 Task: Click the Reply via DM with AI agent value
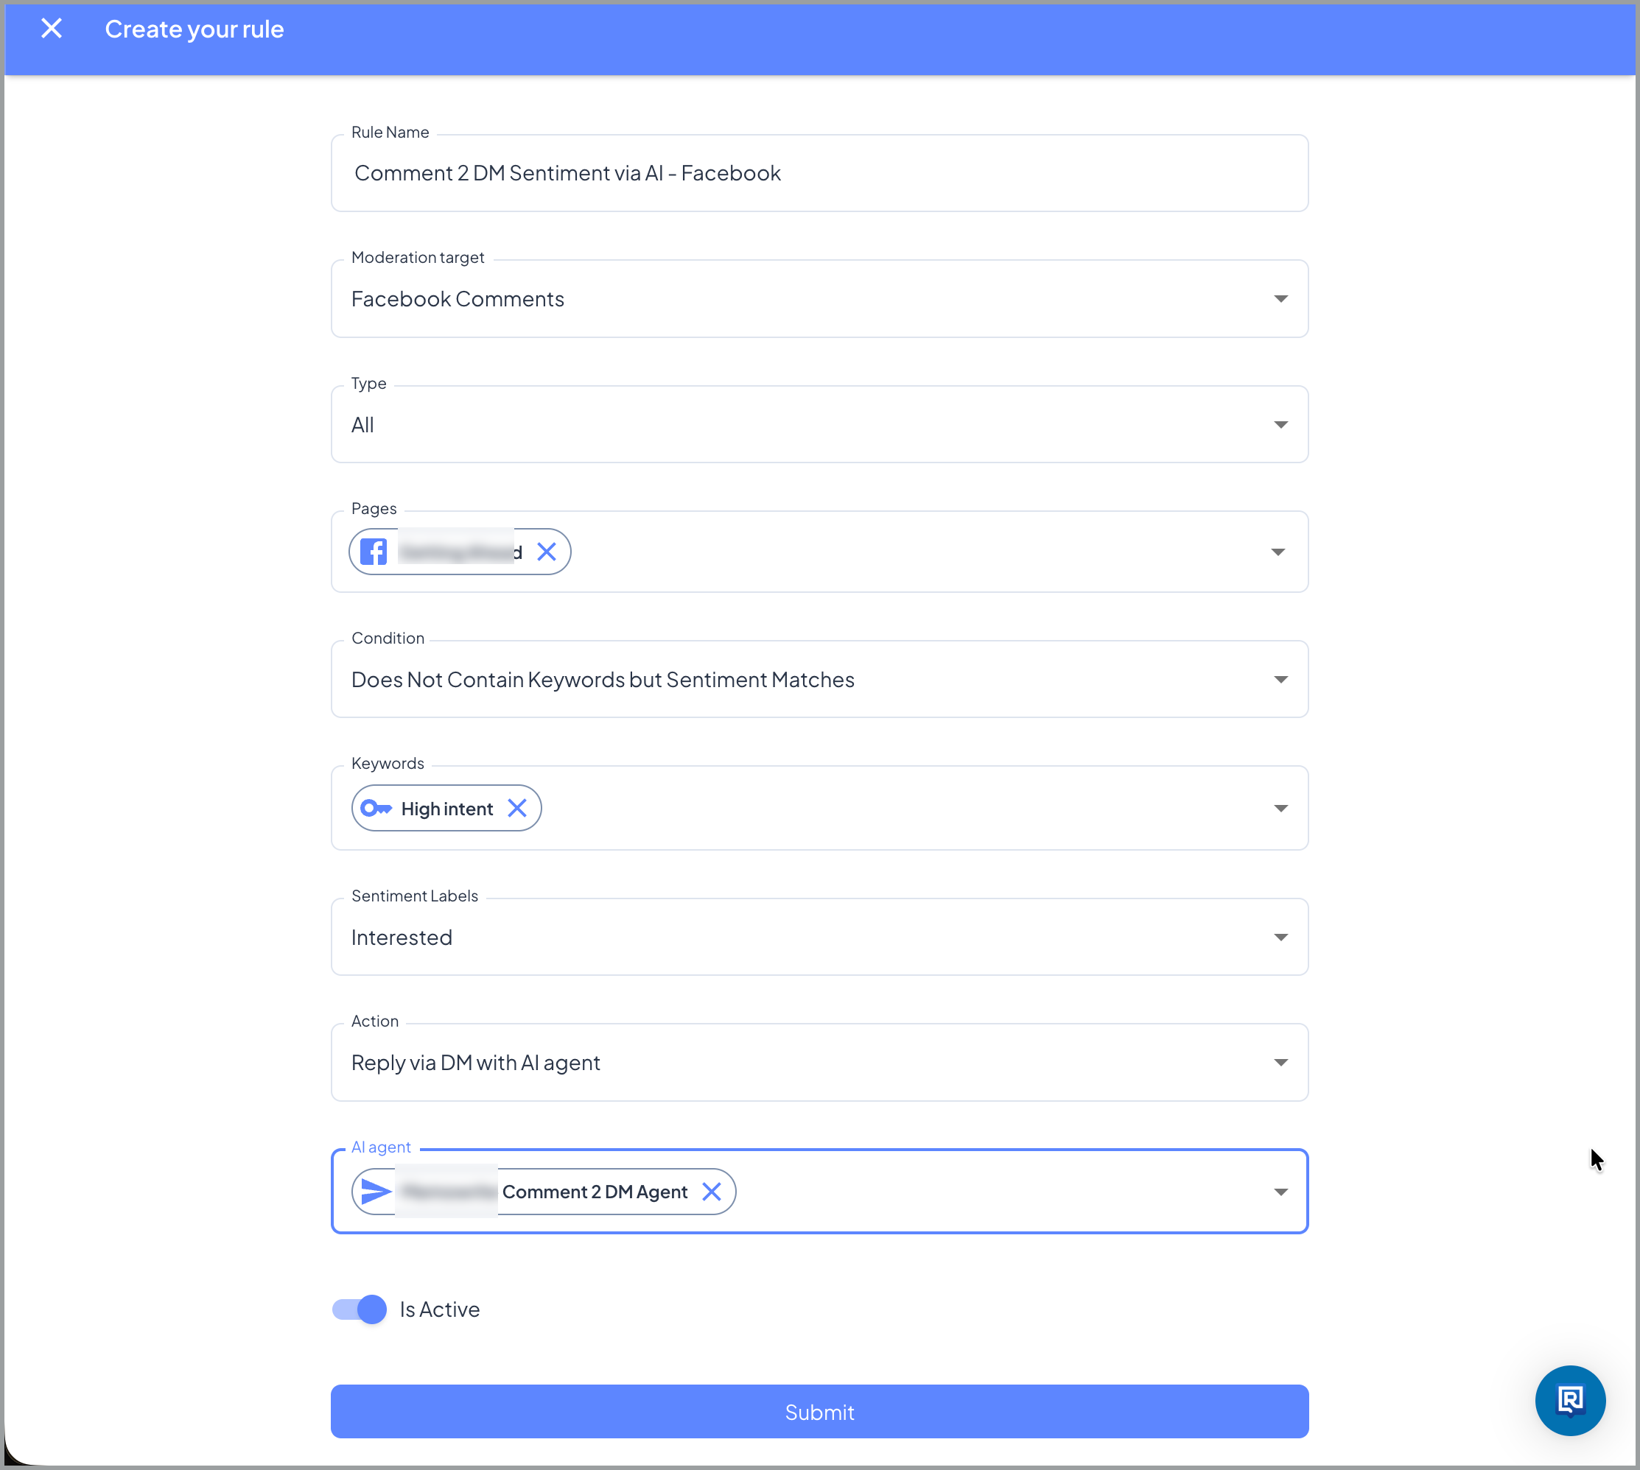[476, 1063]
